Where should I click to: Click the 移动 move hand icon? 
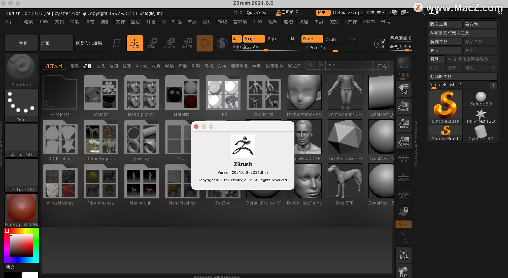click(403, 272)
